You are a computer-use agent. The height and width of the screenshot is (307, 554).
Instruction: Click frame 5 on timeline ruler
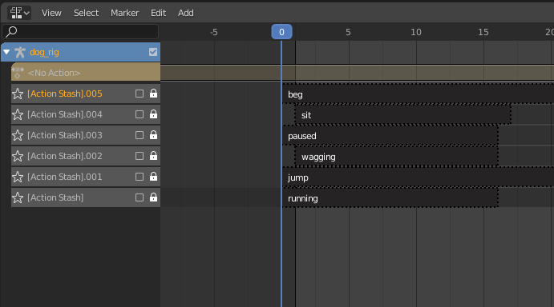349,32
